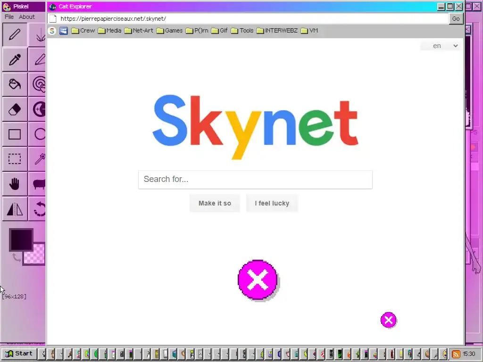Choose the Circle shape tool
The image size is (483, 362).
pyautogui.click(x=37, y=134)
